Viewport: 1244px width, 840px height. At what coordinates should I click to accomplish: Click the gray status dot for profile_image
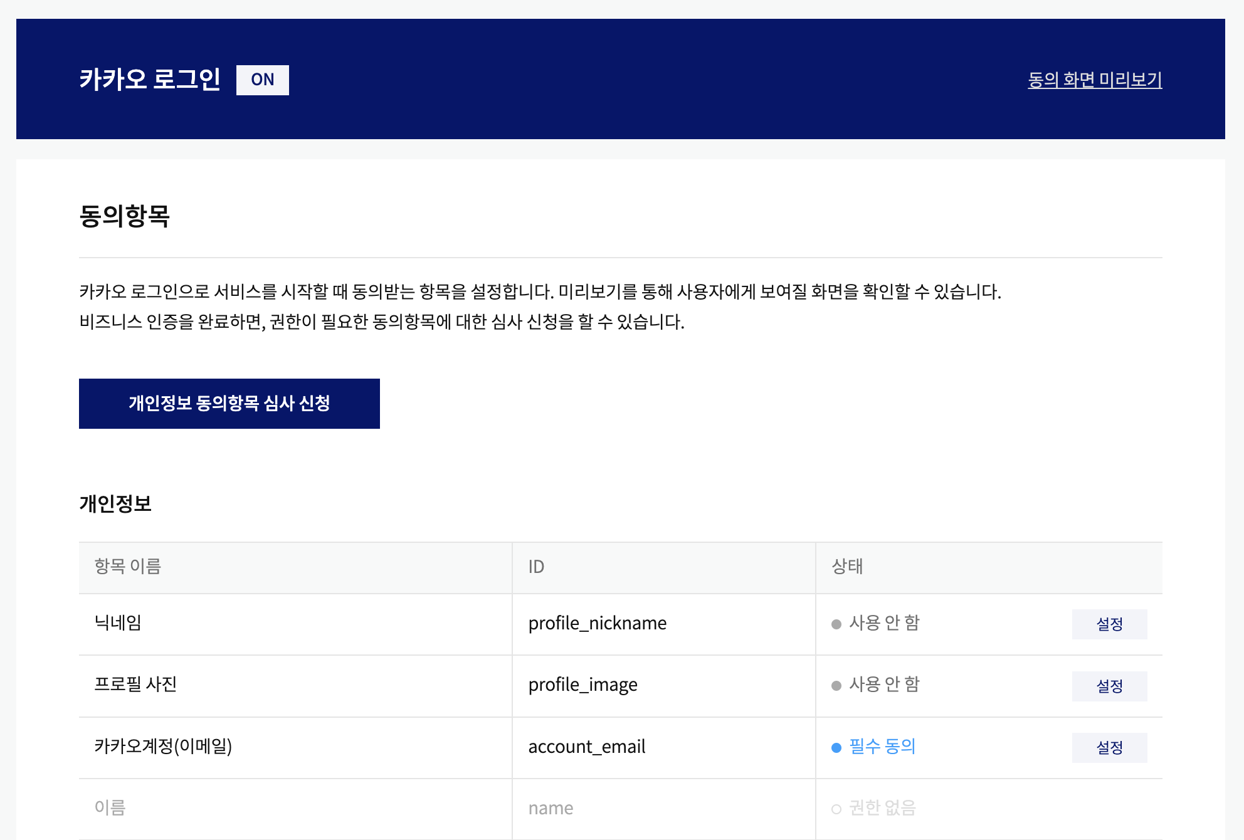coord(836,685)
